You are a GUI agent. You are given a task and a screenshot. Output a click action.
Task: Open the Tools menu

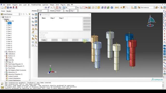pos(57,5)
